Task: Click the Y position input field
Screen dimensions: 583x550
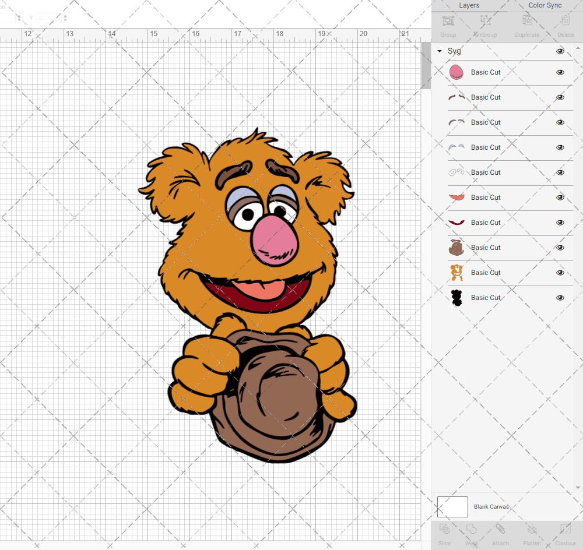Action: point(49,18)
